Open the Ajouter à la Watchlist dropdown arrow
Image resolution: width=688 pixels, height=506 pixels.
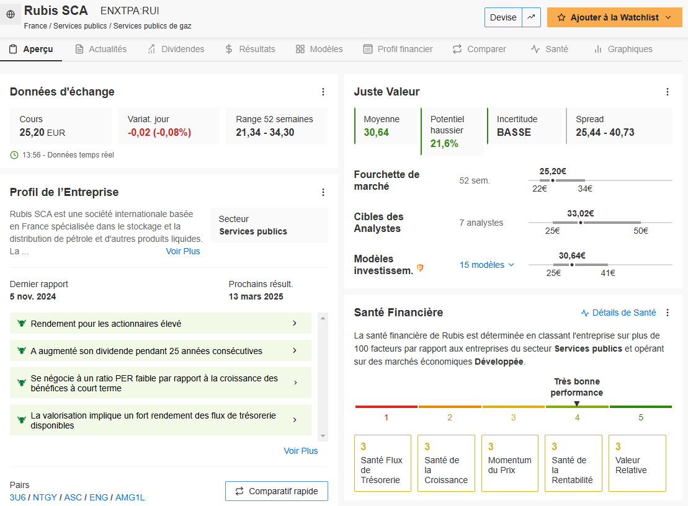pos(669,17)
